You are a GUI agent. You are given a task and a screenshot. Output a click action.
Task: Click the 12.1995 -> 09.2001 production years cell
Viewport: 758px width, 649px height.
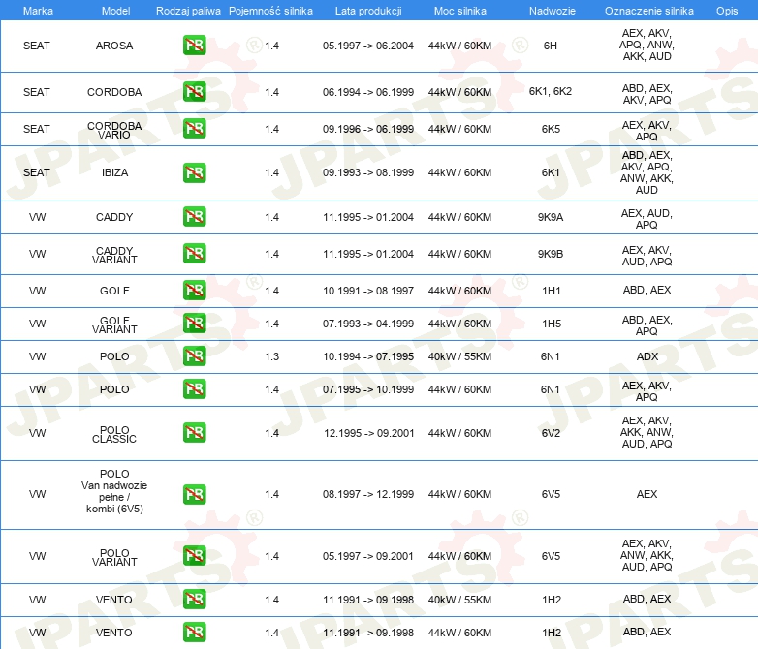pyautogui.click(x=369, y=433)
